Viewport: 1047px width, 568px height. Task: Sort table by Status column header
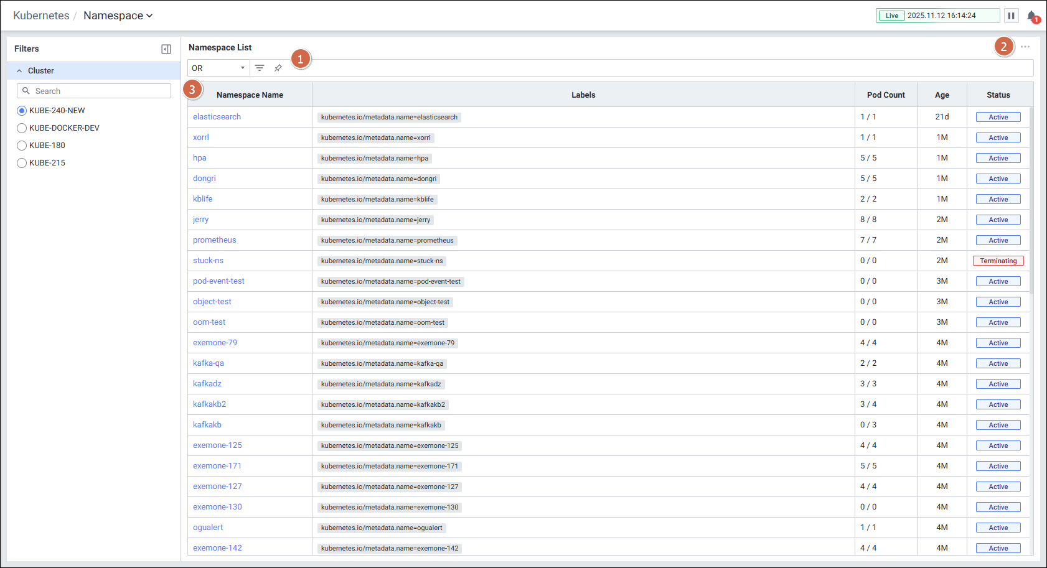[x=998, y=95]
